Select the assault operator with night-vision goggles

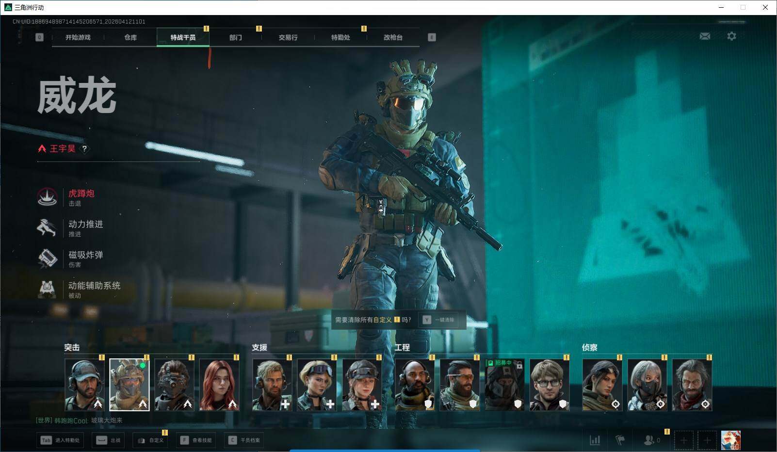click(174, 385)
